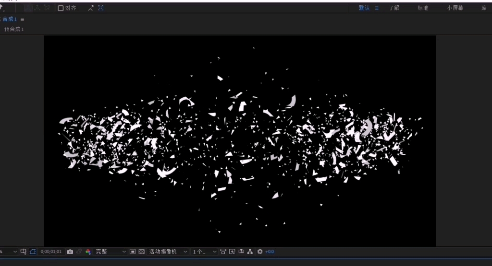Click the 0;00;01;01 current timecode
This screenshot has width=492, height=266.
pyautogui.click(x=51, y=252)
